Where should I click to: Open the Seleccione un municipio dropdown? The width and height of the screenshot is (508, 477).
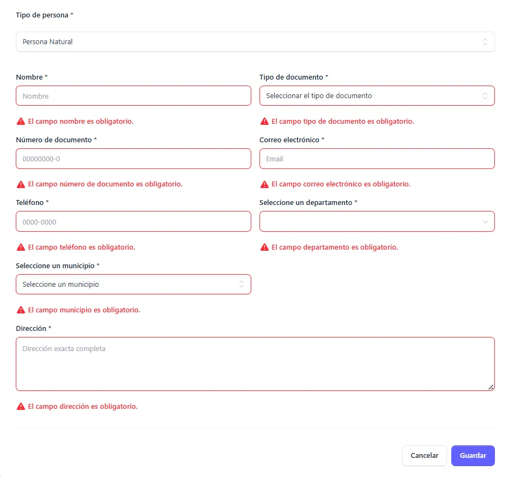(134, 285)
